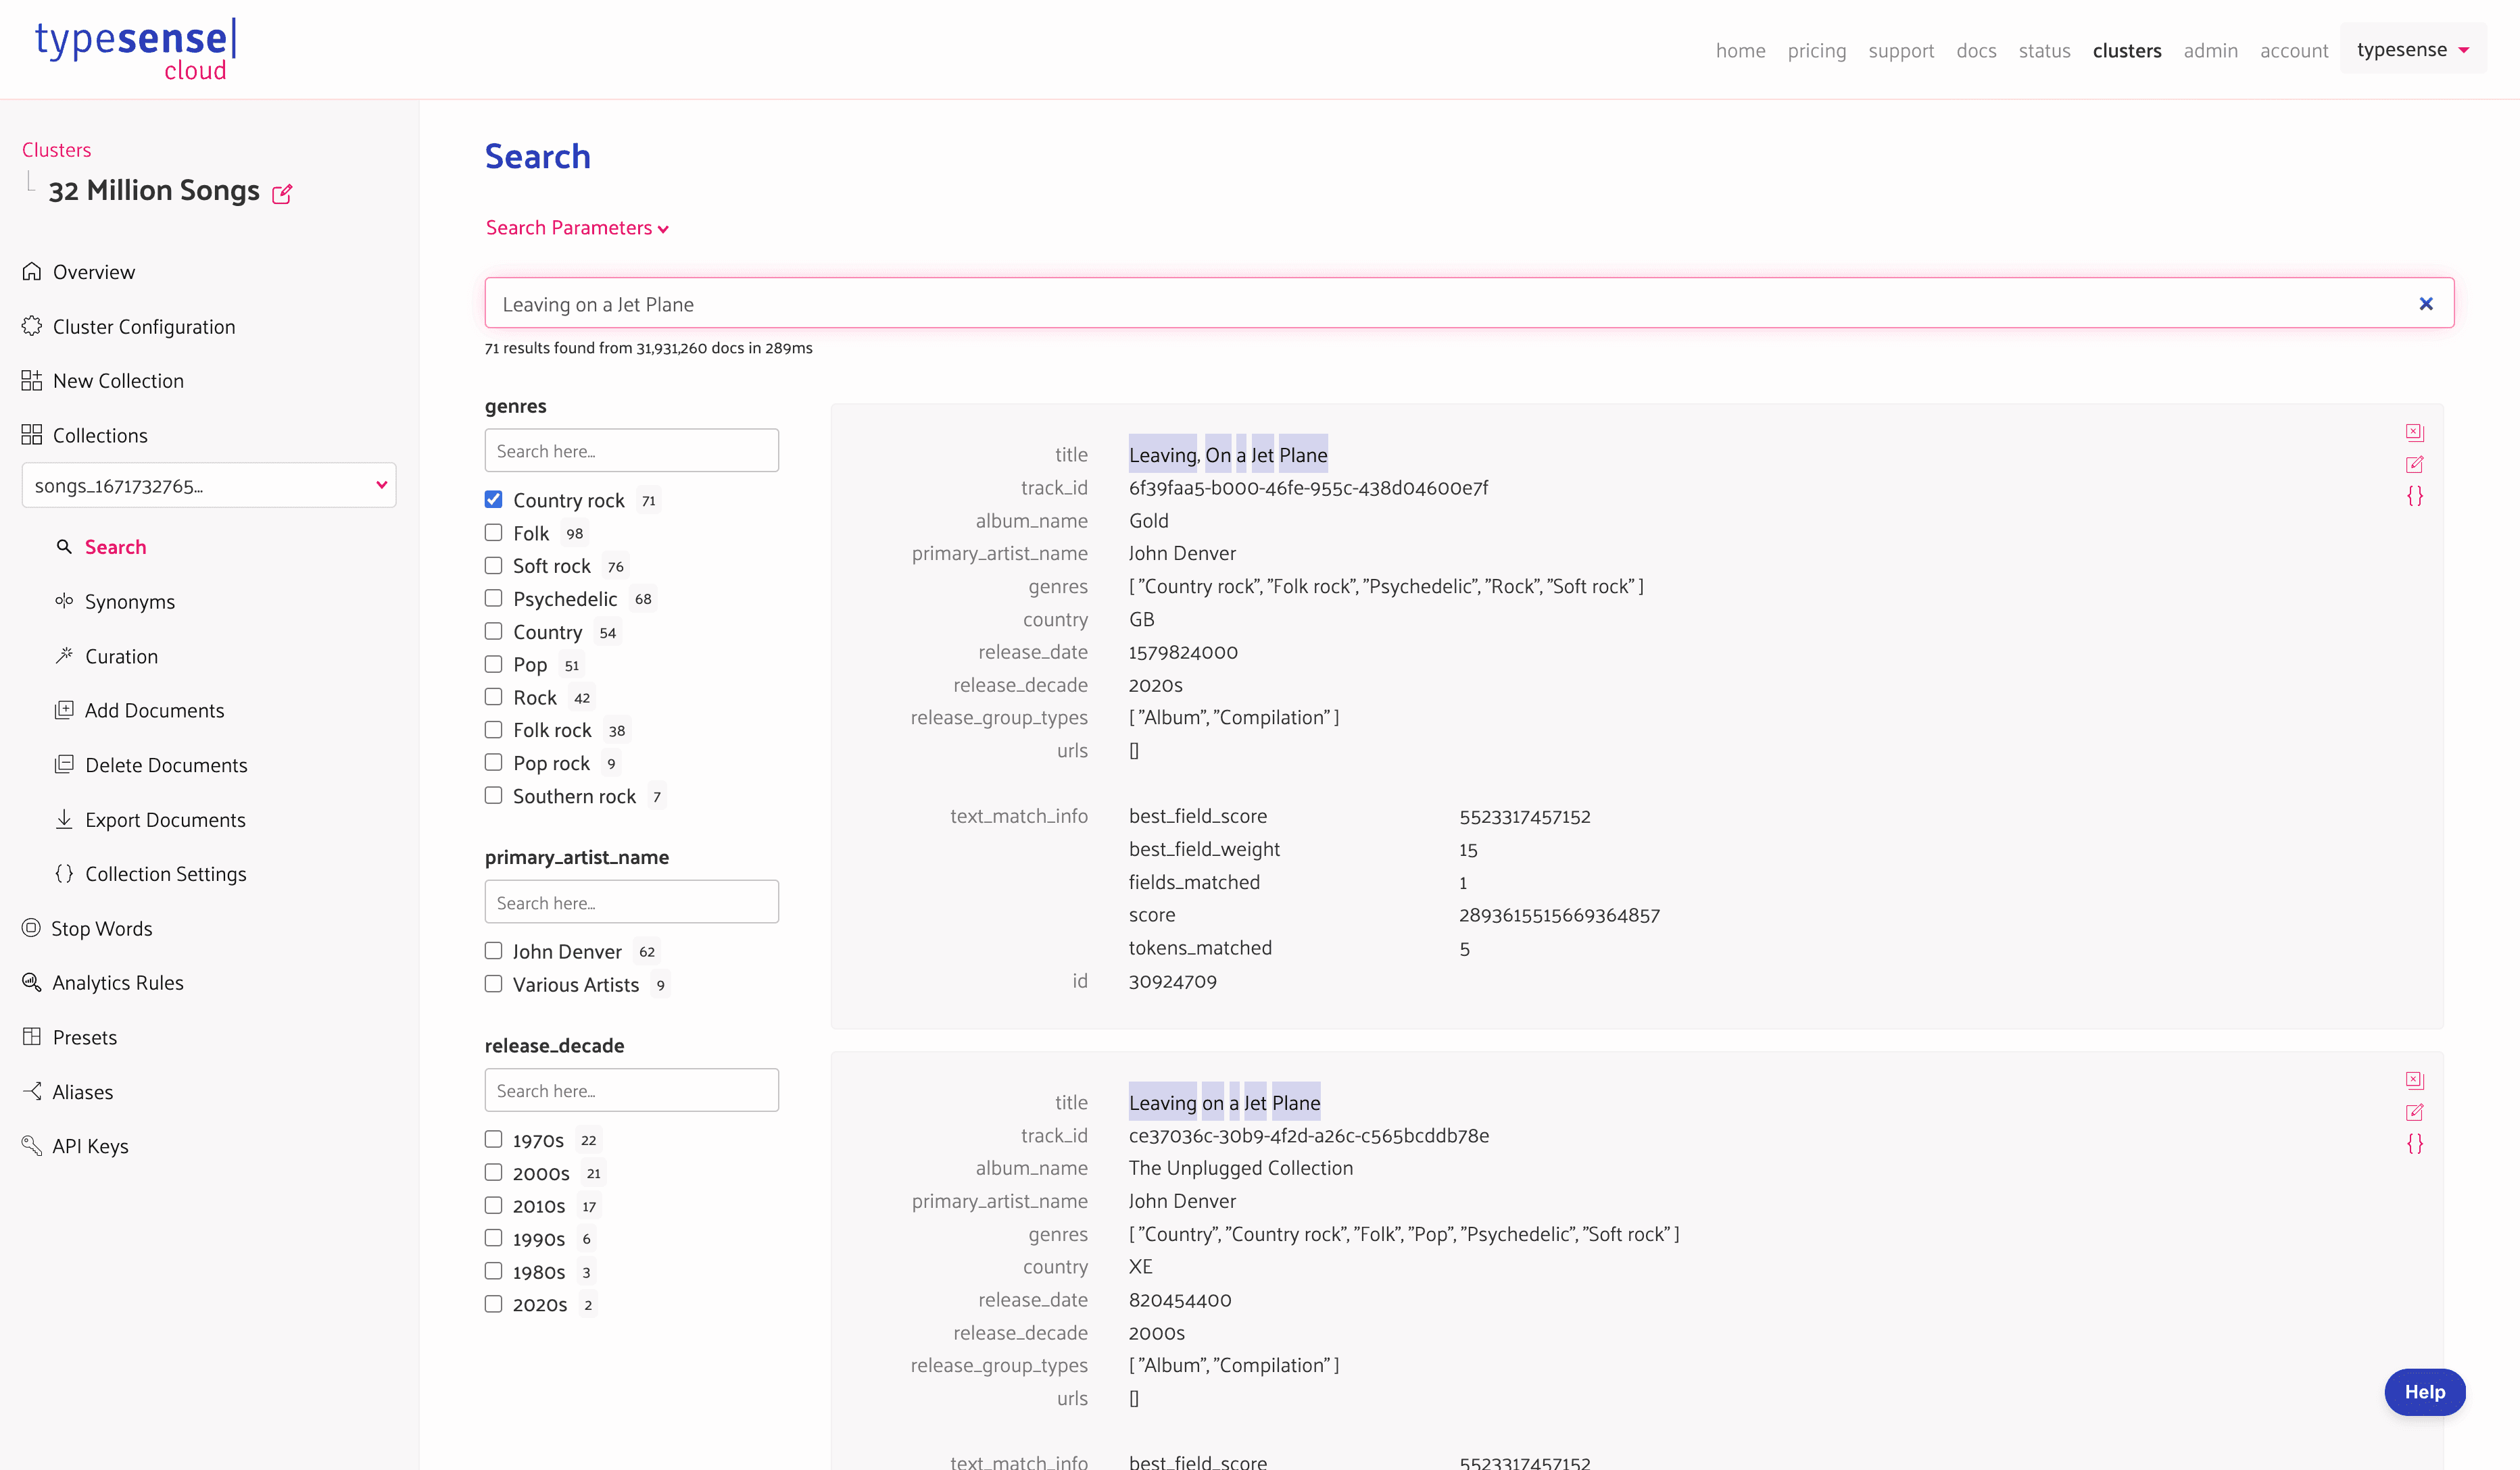Image resolution: width=2520 pixels, height=1470 pixels.
Task: Open the Help chat button
Action: point(2424,1391)
